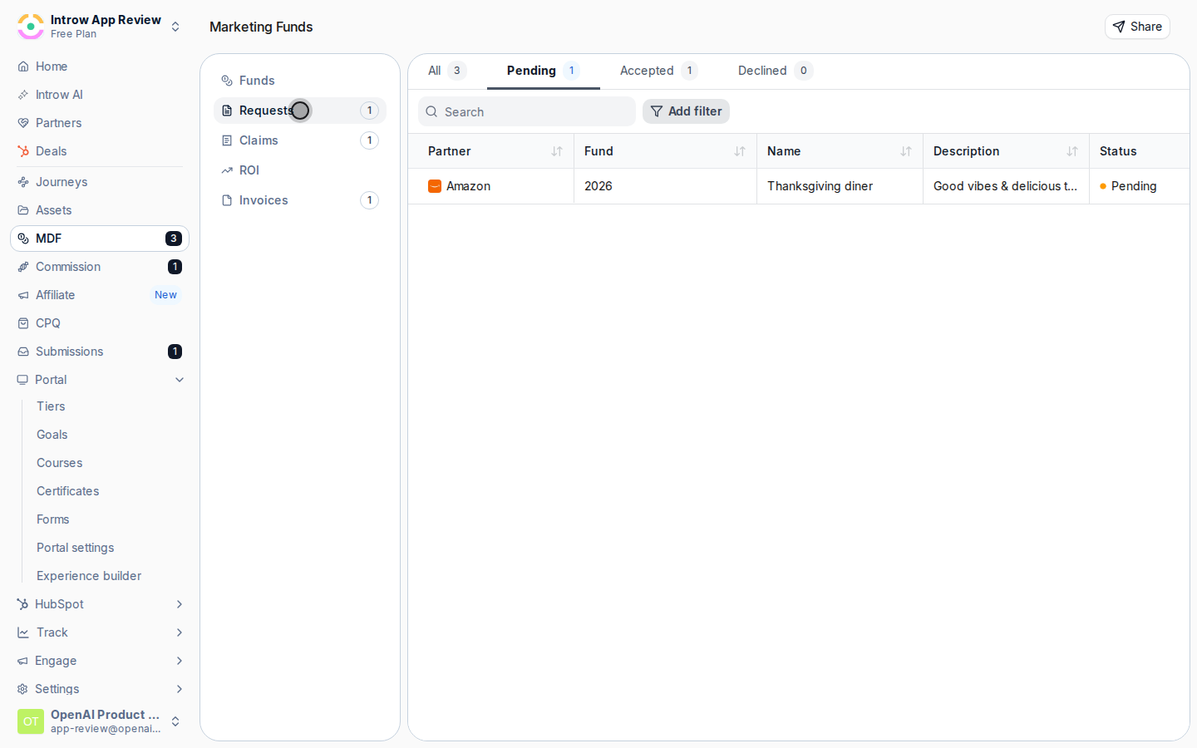Click the Submissions inbox icon
Image resolution: width=1197 pixels, height=748 pixels.
23,352
